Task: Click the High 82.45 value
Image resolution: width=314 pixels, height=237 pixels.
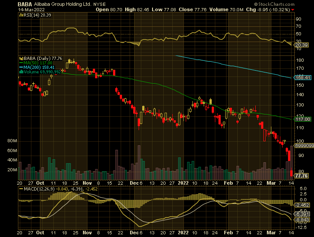Action: pos(137,9)
